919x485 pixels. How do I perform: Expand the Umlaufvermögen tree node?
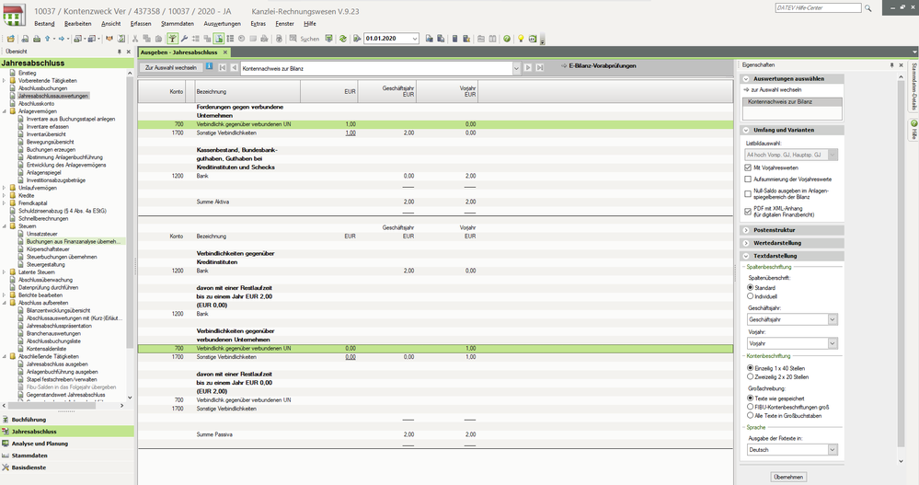point(4,188)
